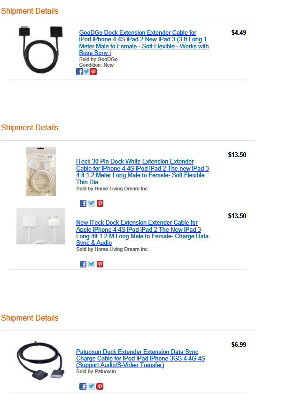The width and height of the screenshot is (287, 400).
Task: Pin New iTeck Dock cable on Pinterest
Action: tap(100, 264)
